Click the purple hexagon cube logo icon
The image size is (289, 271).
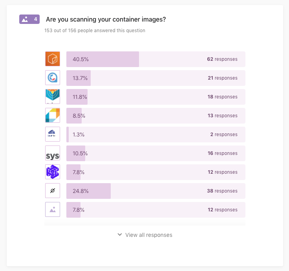pos(53,172)
